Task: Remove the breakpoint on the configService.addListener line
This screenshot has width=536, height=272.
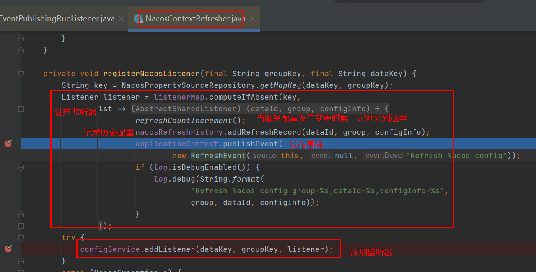Action: tap(8, 249)
